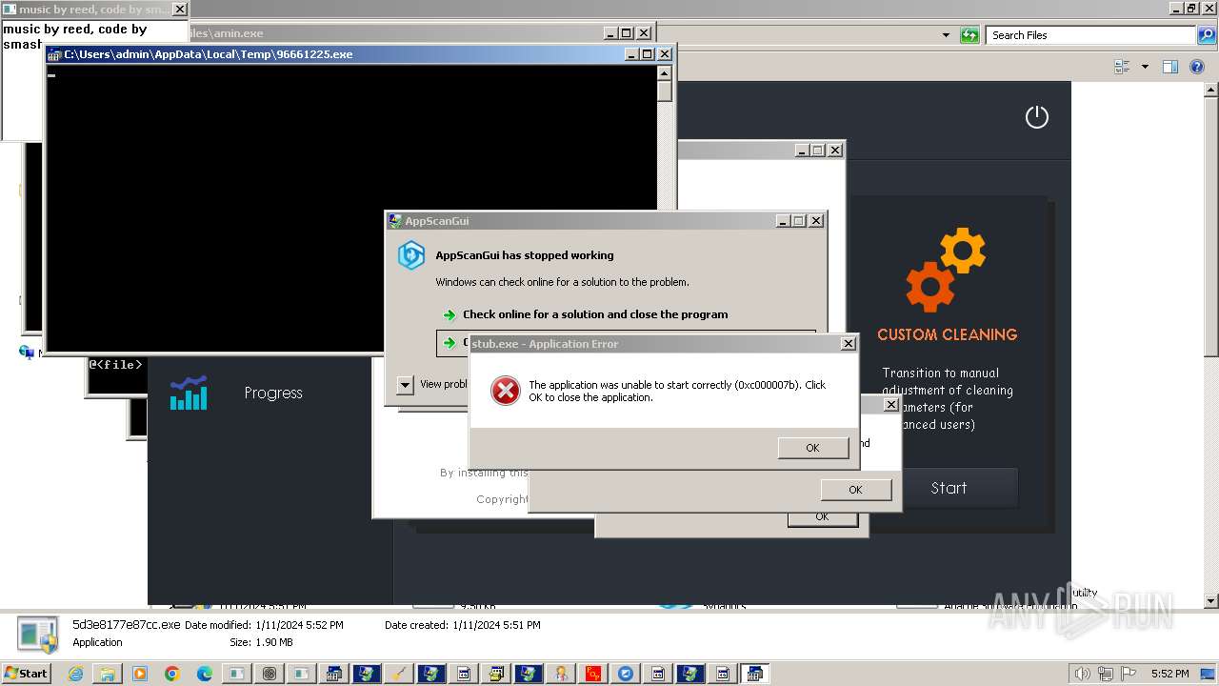Expand View problem details in AppScanGui dialog
Screen dimensions: 1219x686
tap(405, 385)
